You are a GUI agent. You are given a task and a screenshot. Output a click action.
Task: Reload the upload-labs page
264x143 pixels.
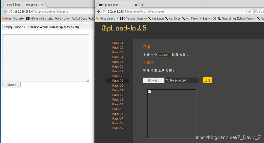point(249,12)
